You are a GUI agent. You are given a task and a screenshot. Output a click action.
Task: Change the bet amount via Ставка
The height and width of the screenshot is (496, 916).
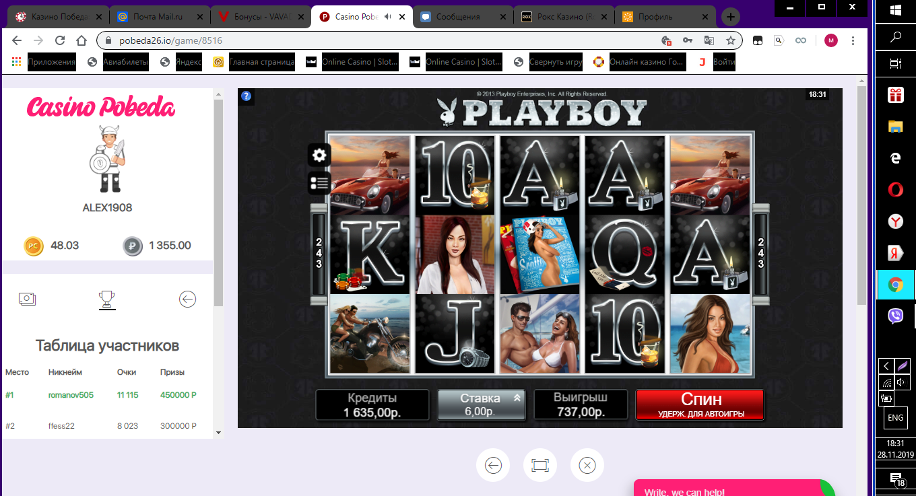click(x=480, y=405)
